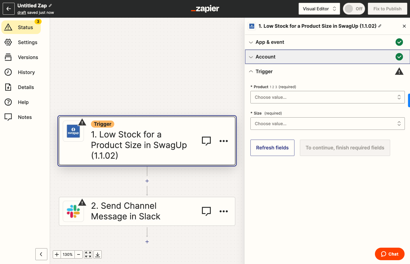The image size is (410, 264).
Task: Open Help in the sidebar
Action: (21, 102)
